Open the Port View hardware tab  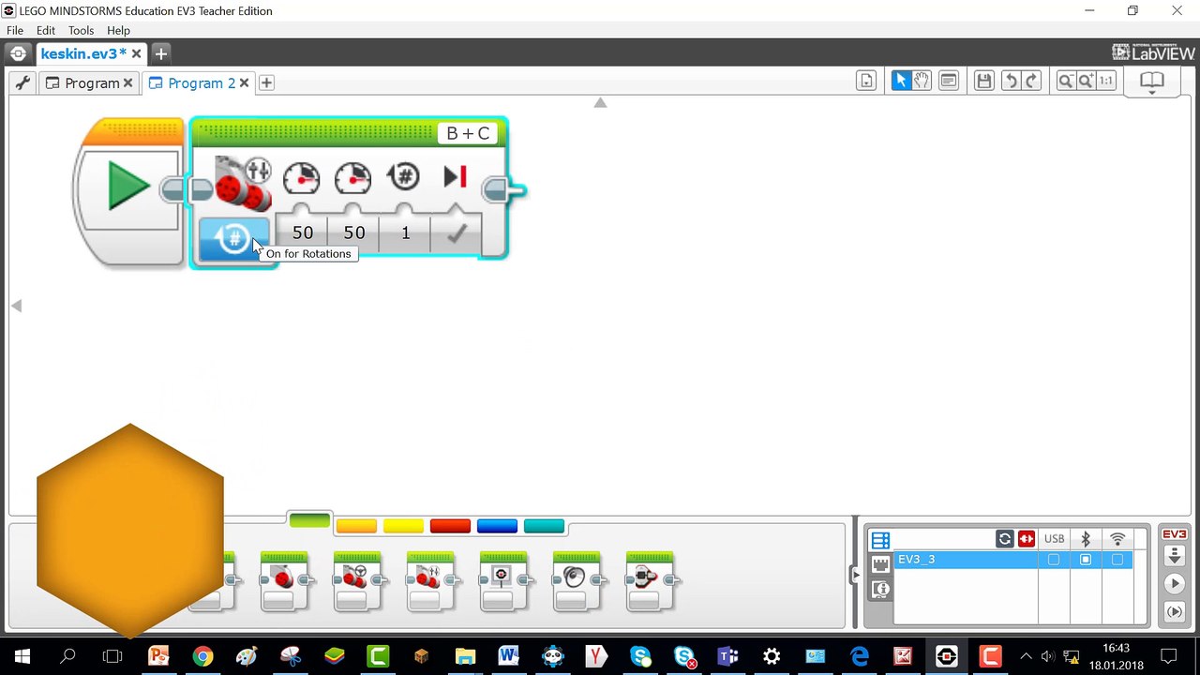[880, 564]
